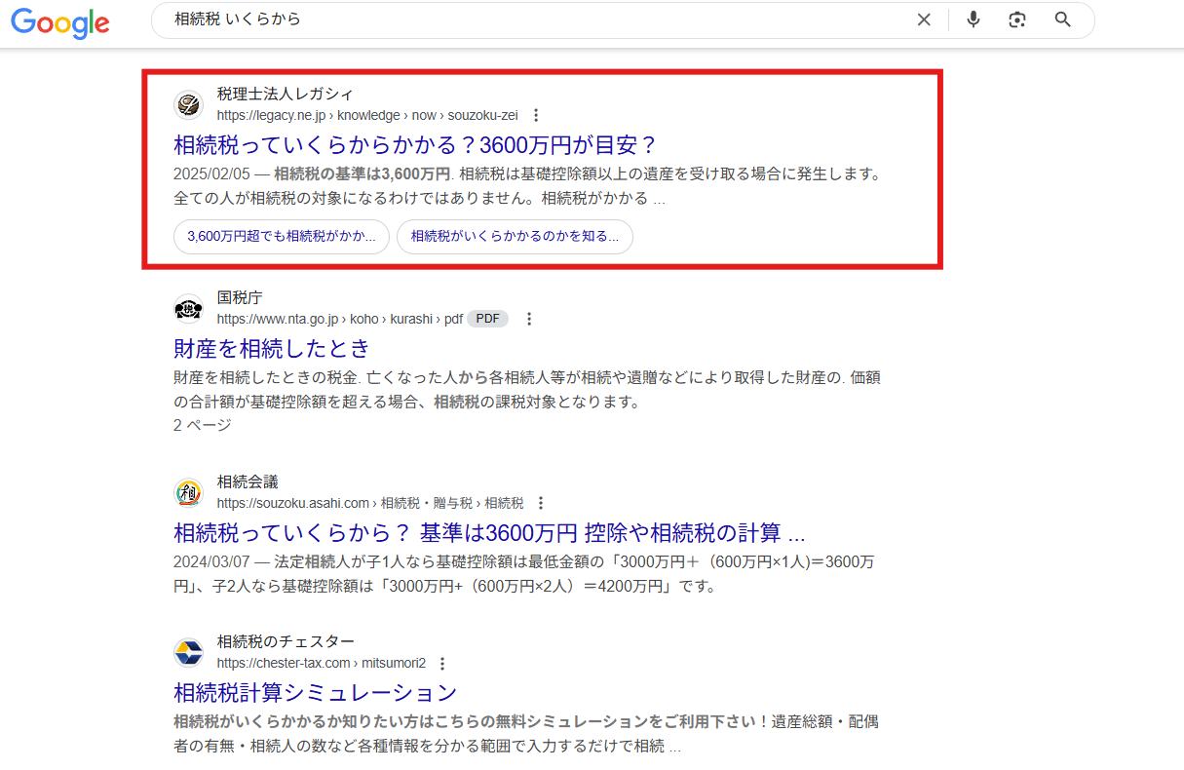Click the 相続税がいくらかかるのかを知る... chip
This screenshot has width=1184, height=770.
(515, 236)
